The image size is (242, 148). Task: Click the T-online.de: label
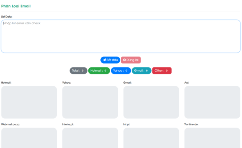[x=191, y=124]
